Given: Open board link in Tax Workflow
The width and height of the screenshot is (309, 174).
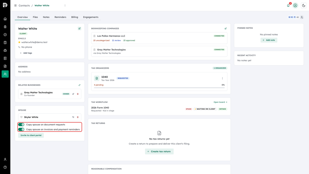Looking at the screenshot, I should (x=220, y=102).
